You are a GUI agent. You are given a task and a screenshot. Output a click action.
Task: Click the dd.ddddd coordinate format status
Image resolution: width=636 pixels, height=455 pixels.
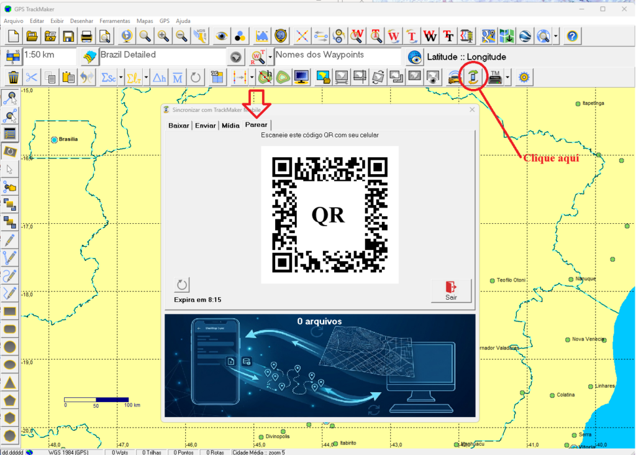pos(12,452)
